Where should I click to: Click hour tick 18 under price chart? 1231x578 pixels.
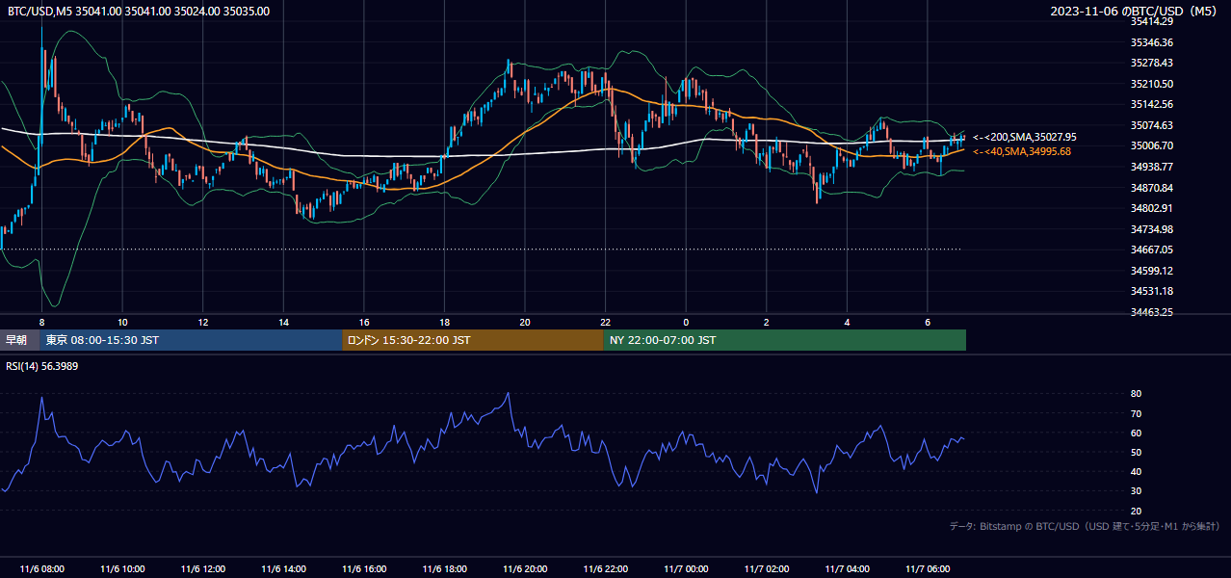444,322
